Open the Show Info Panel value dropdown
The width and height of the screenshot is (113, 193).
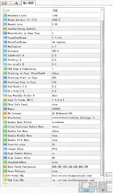pyautogui.click(x=76, y=104)
